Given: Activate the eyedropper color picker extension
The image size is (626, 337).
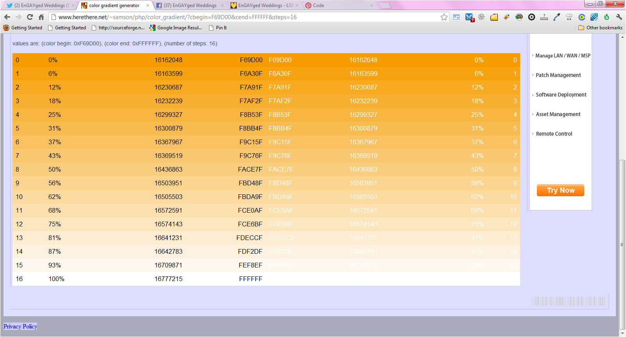Looking at the screenshot, I should (x=556, y=17).
